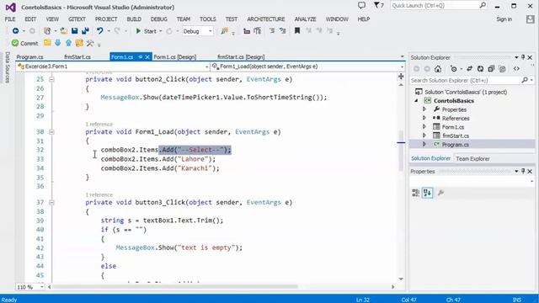Click '1 reference' above Form1_Load
The width and height of the screenshot is (539, 303).
(x=99, y=124)
